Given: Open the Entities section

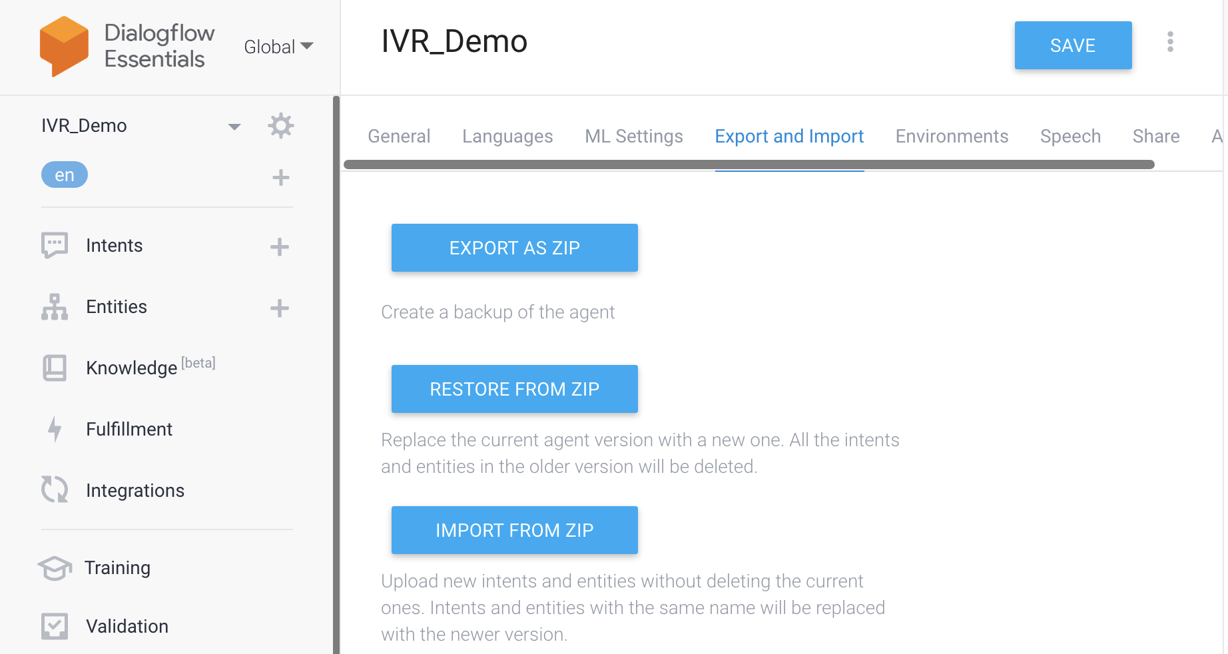Looking at the screenshot, I should click(x=116, y=306).
